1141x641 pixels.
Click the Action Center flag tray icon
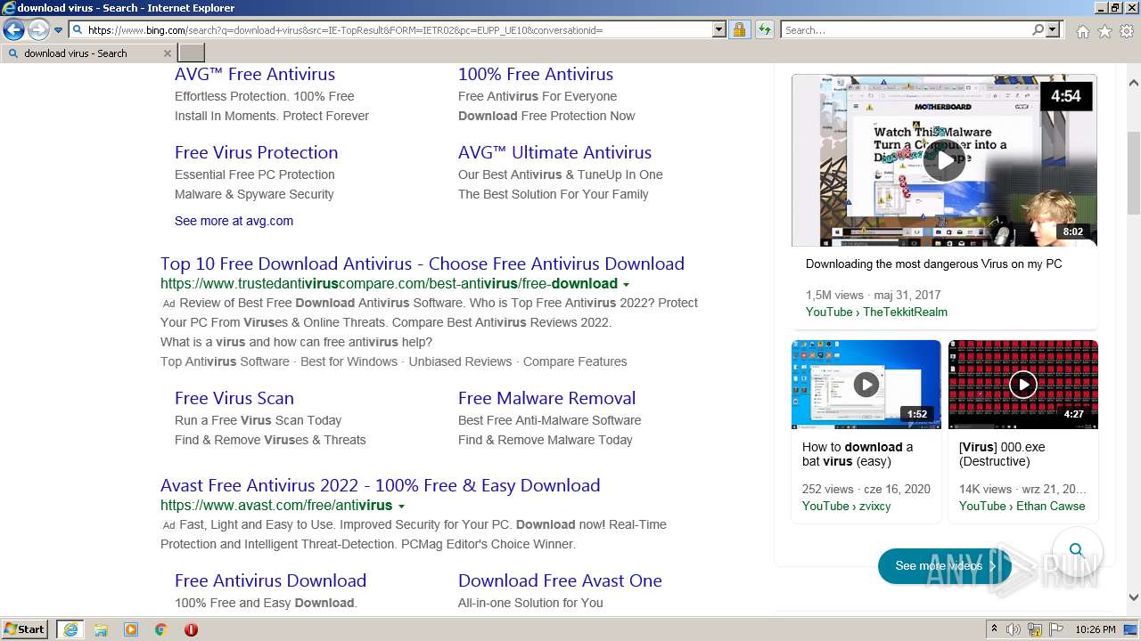pos(1056,629)
